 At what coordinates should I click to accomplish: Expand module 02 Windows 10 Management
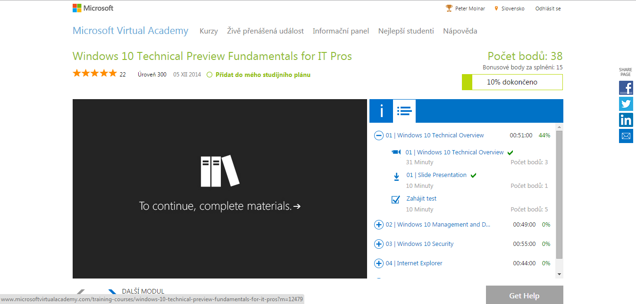(378, 225)
